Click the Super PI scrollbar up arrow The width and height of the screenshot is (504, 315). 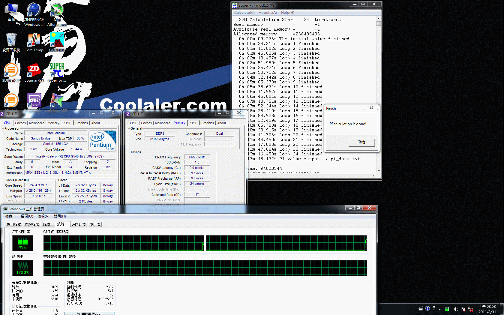coord(379,19)
